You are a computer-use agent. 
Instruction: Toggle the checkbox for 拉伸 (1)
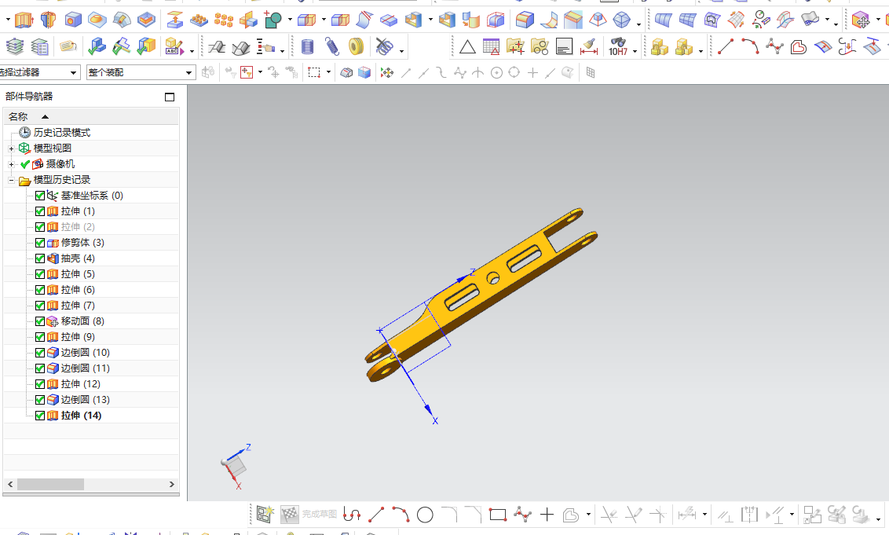click(x=40, y=211)
